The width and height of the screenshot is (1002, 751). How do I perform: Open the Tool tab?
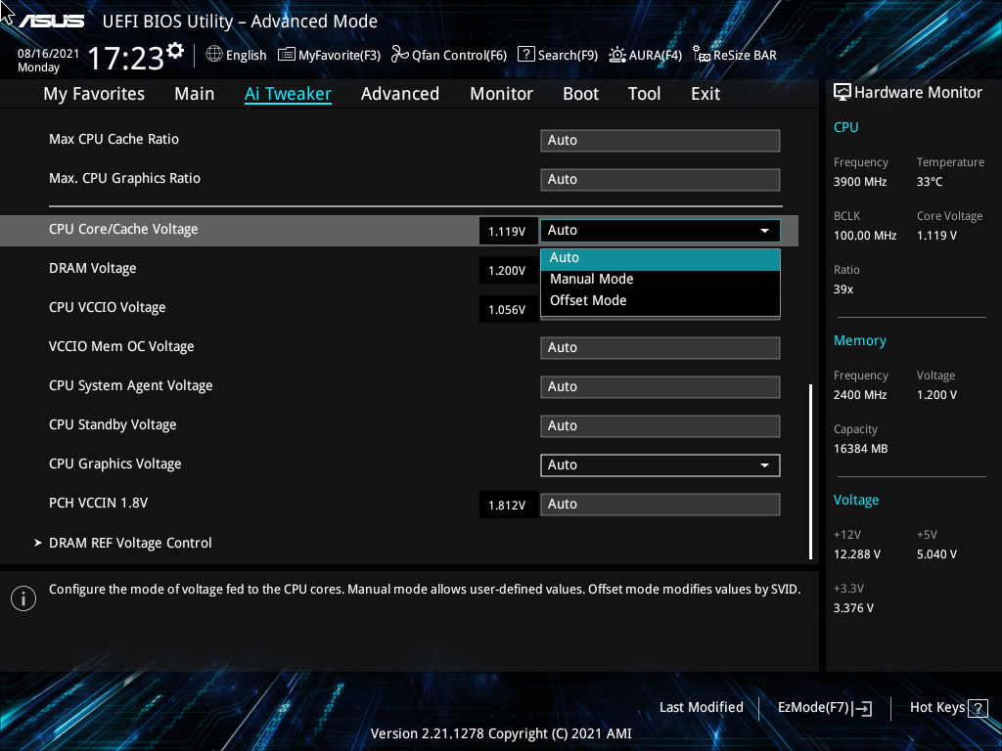(x=644, y=94)
